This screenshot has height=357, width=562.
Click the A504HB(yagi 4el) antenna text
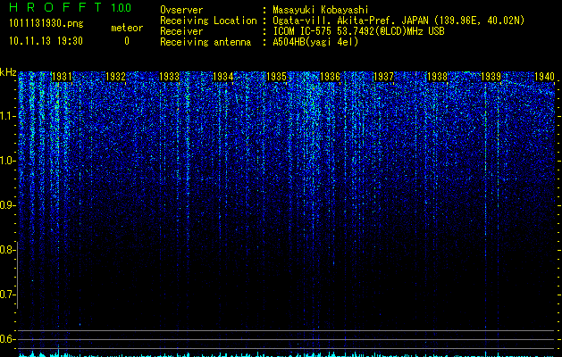(315, 42)
